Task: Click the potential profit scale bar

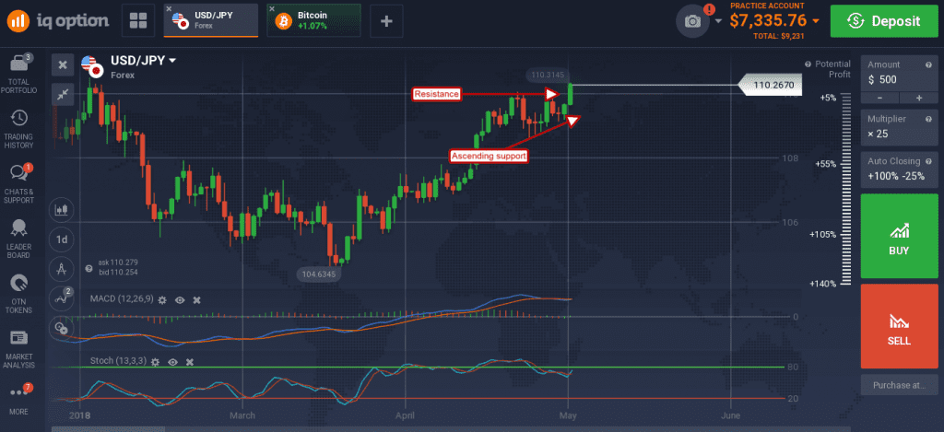Action: [846, 190]
